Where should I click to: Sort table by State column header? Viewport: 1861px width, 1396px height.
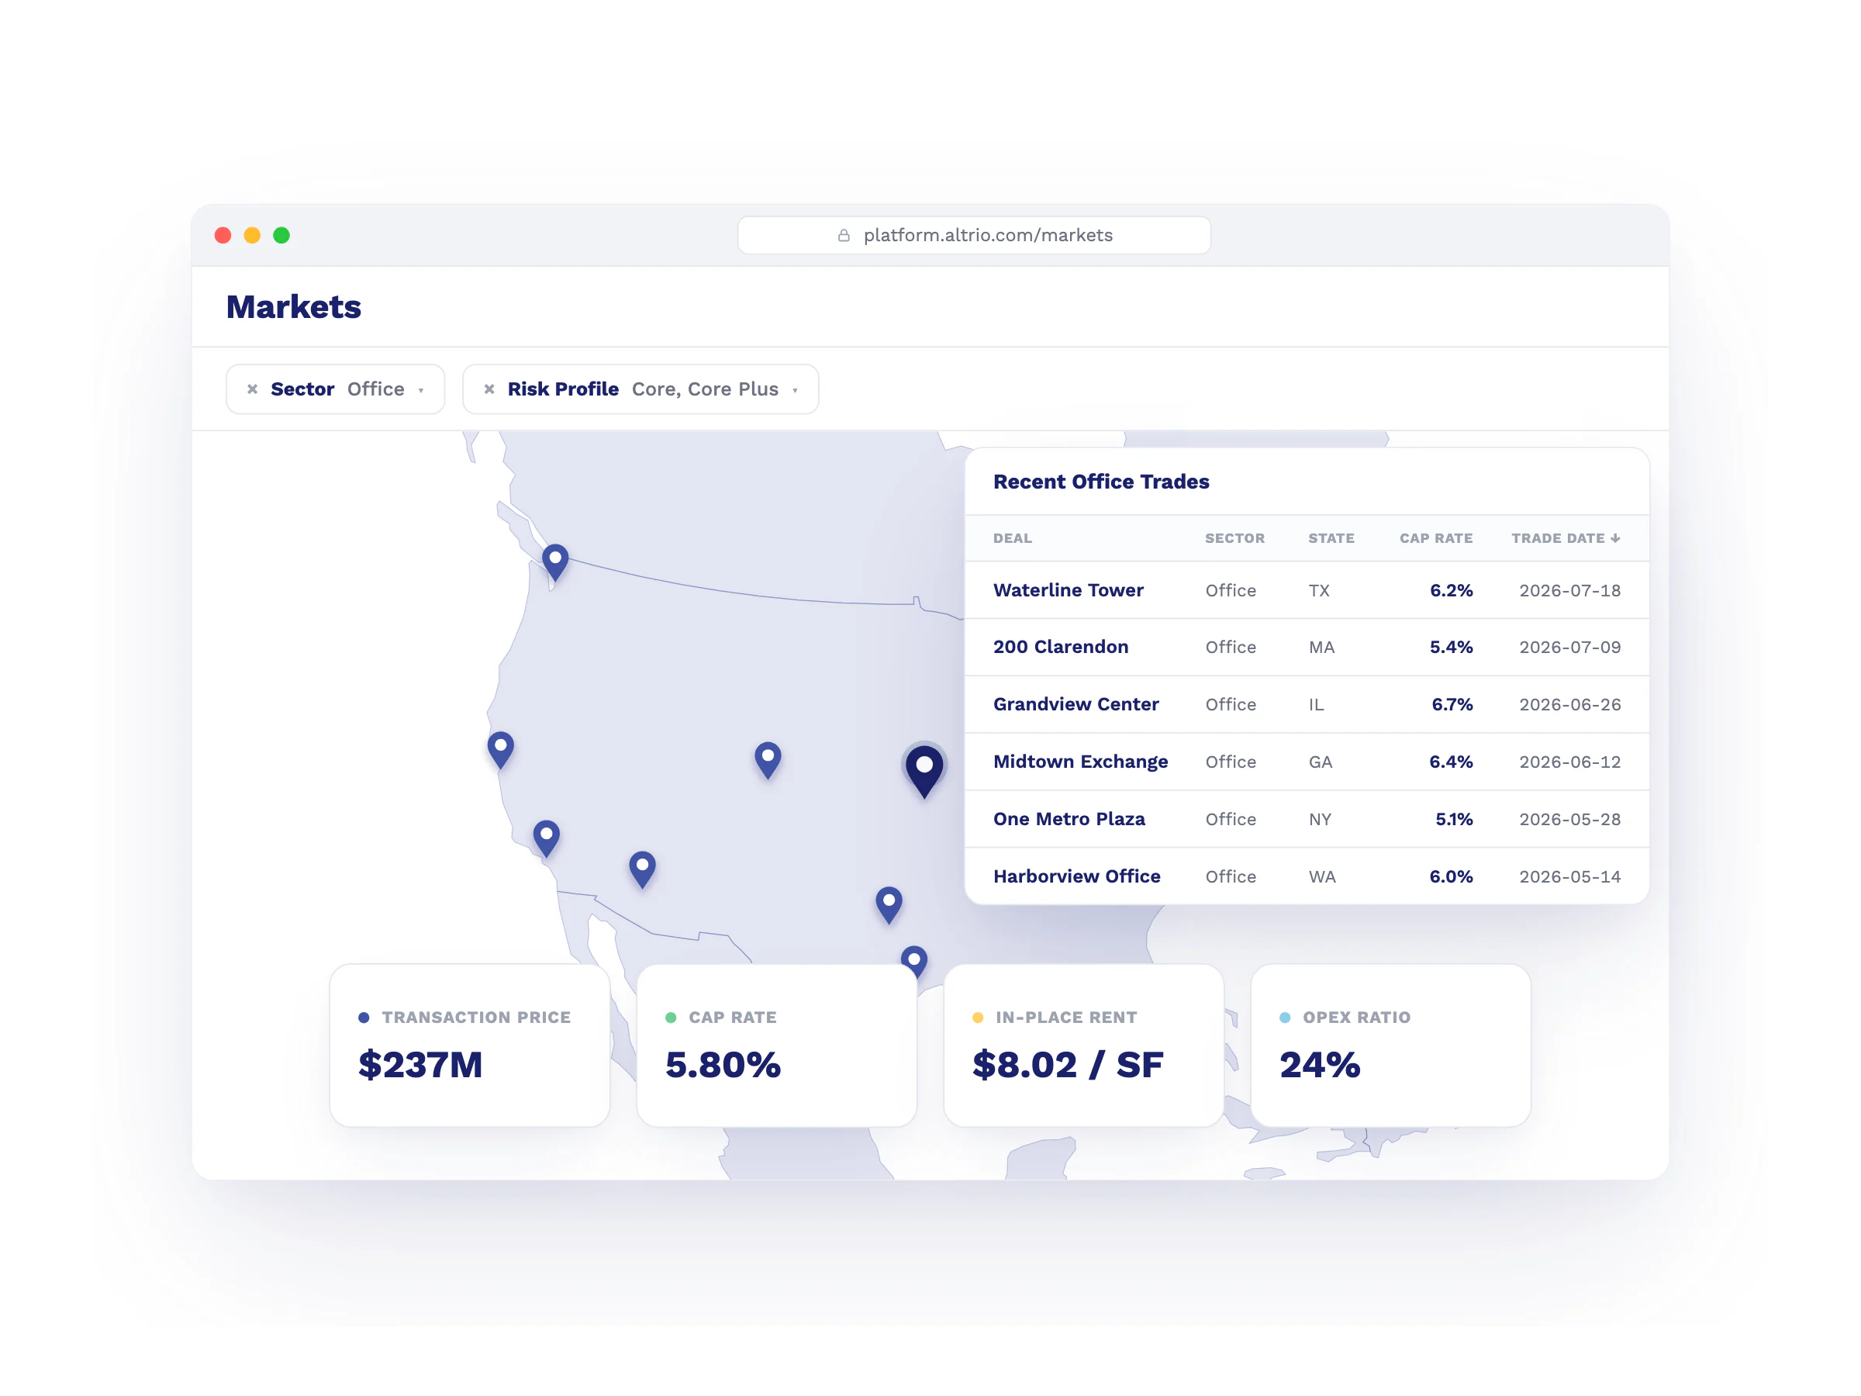(x=1331, y=538)
